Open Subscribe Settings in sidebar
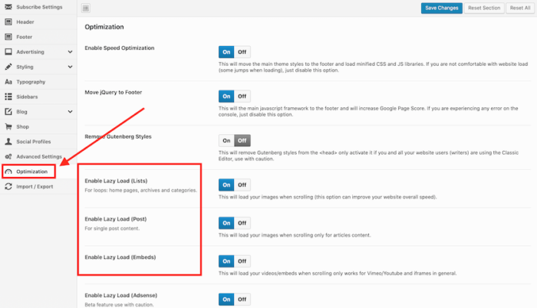The image size is (537, 308). point(38,7)
